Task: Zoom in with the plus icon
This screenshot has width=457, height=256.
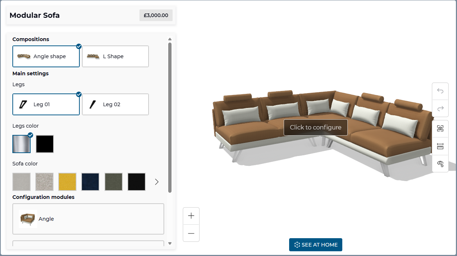Action: (191, 216)
